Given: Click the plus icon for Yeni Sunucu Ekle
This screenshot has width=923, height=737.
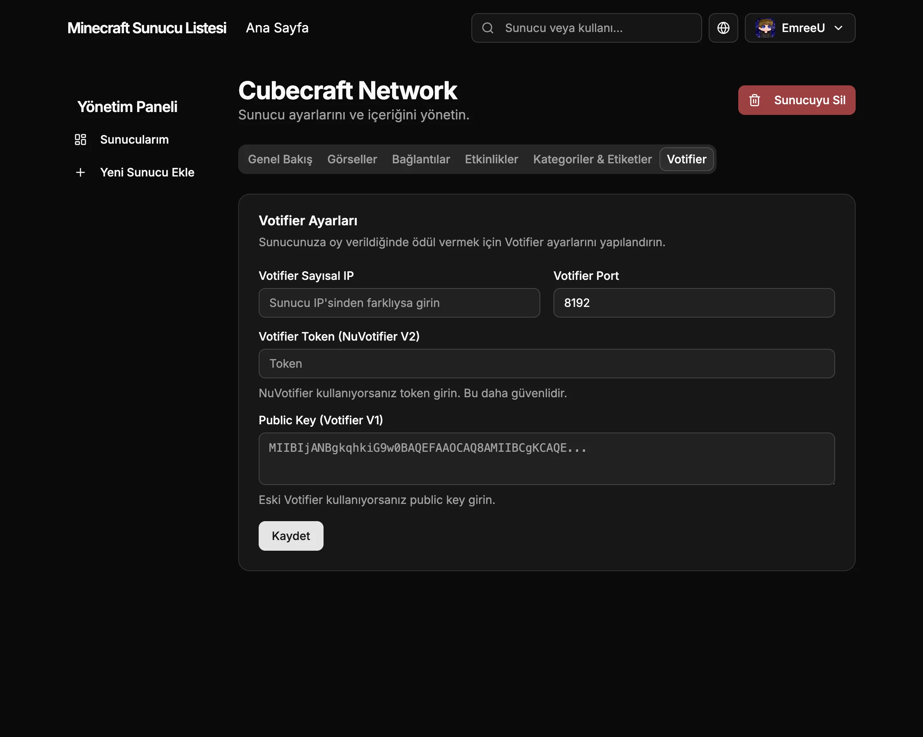Looking at the screenshot, I should click(80, 172).
